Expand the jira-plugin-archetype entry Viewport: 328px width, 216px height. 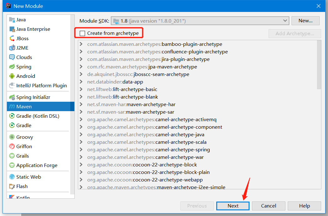[x=81, y=59]
